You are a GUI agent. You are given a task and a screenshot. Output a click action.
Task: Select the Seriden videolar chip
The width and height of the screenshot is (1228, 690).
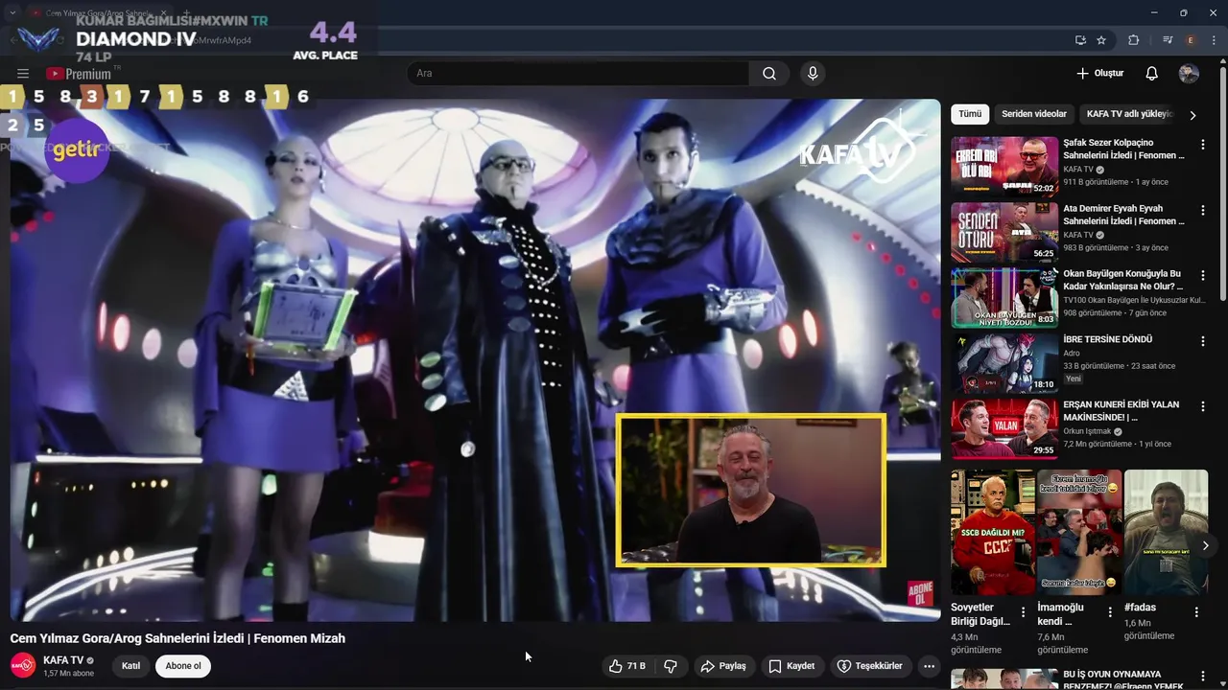(x=1034, y=114)
